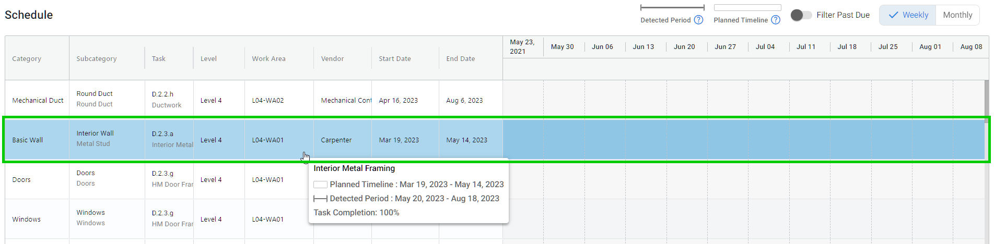Image resolution: width=994 pixels, height=244 pixels.
Task: Click the Jun 13 week marker
Action: pyautogui.click(x=643, y=46)
